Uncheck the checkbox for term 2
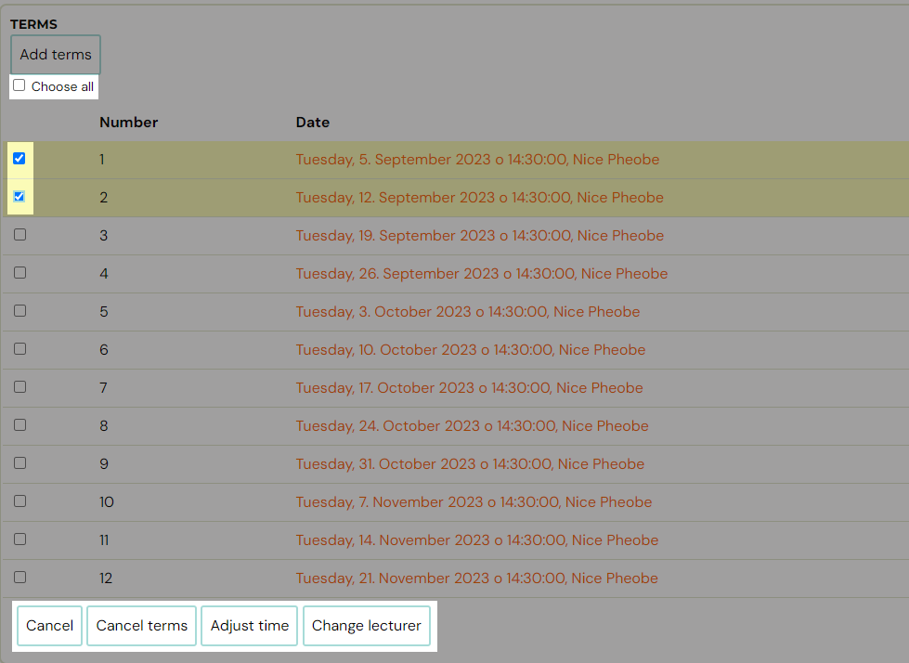Image resolution: width=909 pixels, height=663 pixels. (x=19, y=197)
